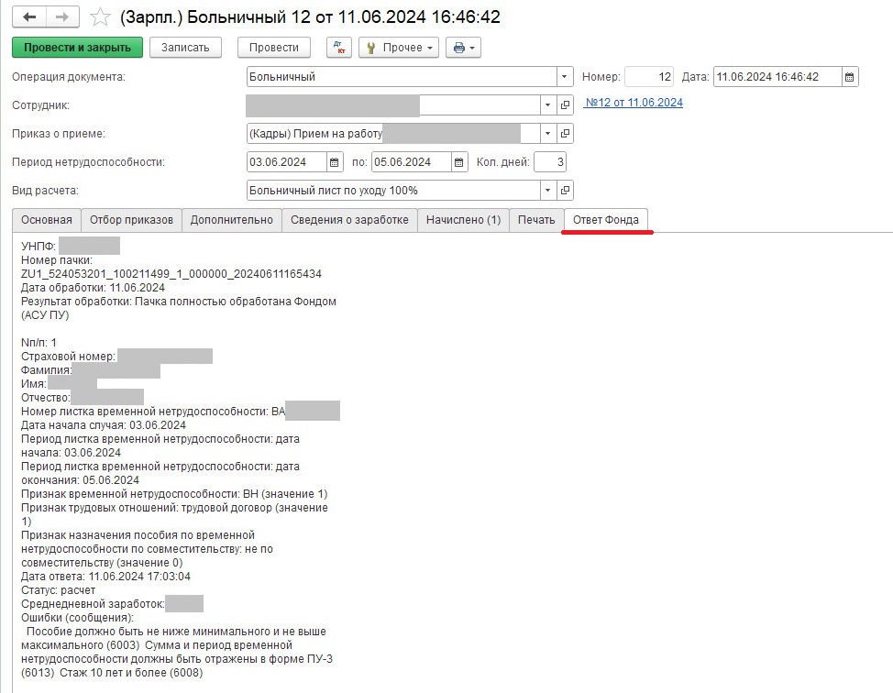This screenshot has width=893, height=693.
Task: Switch to the Сведения о заработке tab
Action: point(349,220)
